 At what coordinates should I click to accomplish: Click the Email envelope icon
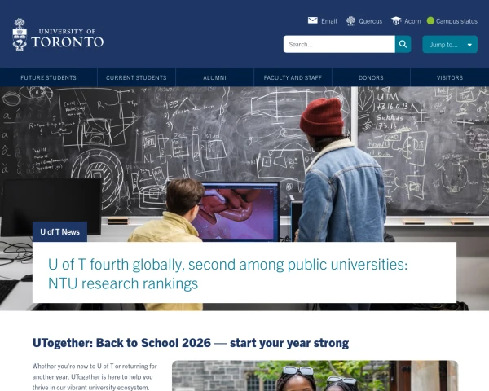312,20
